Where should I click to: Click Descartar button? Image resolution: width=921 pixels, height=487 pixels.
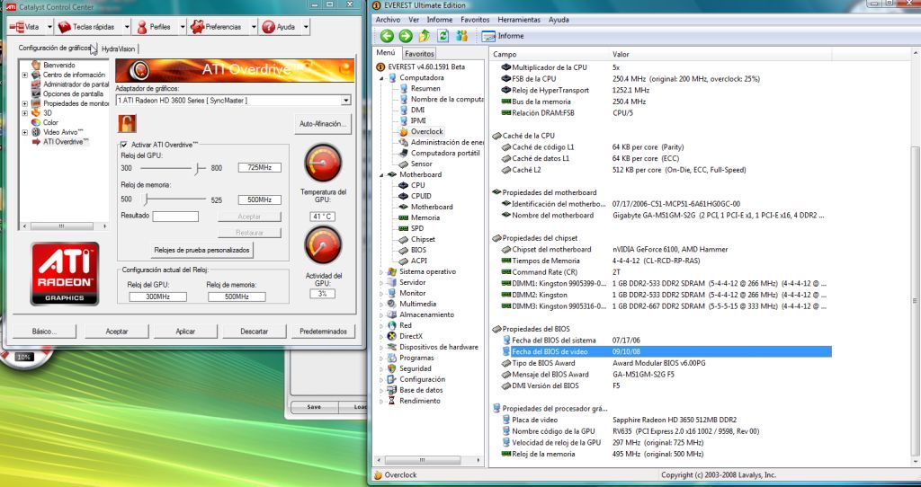point(255,332)
